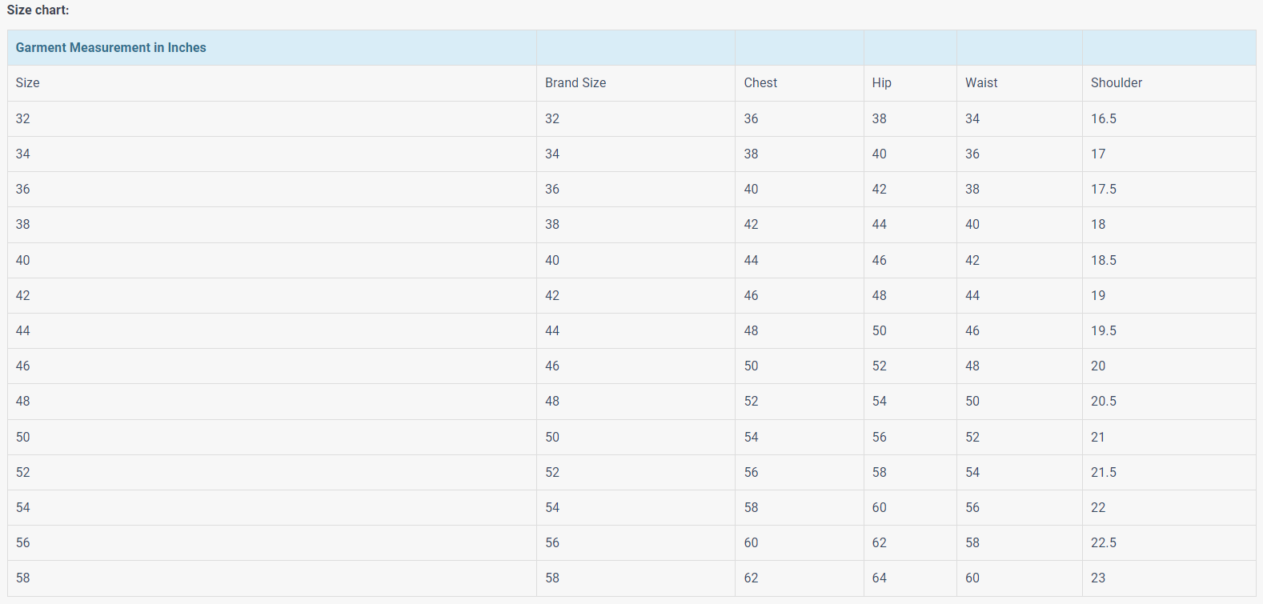Screen dimensions: 1263x604
Task: Click shoulder value 21 in size 50 row
Action: 1098,438
